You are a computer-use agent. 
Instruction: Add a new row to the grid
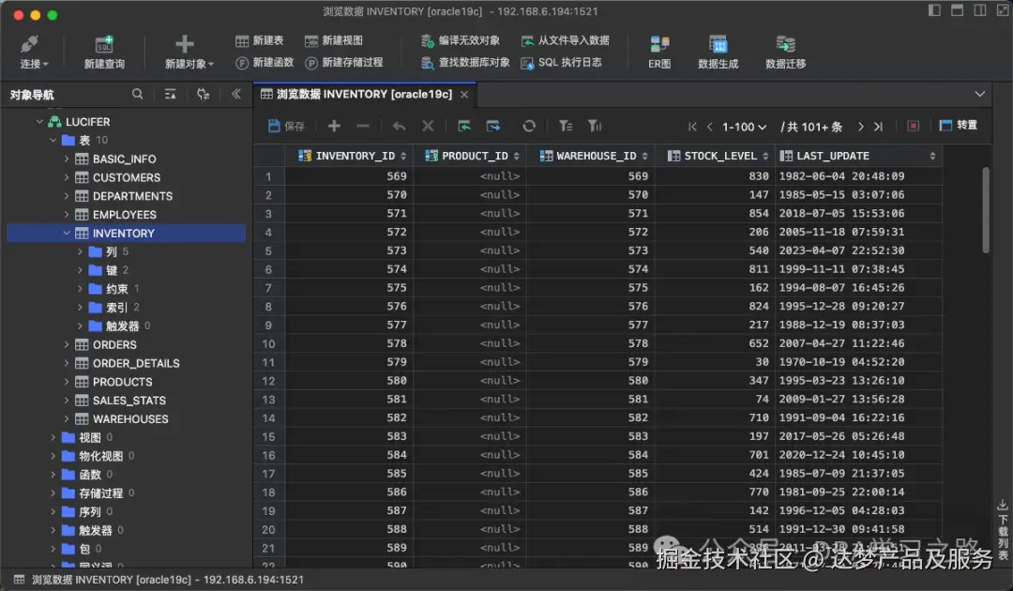tap(333, 126)
